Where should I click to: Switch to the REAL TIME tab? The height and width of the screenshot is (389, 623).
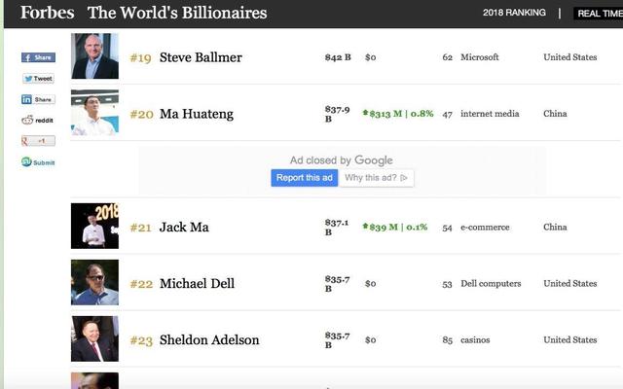point(598,13)
